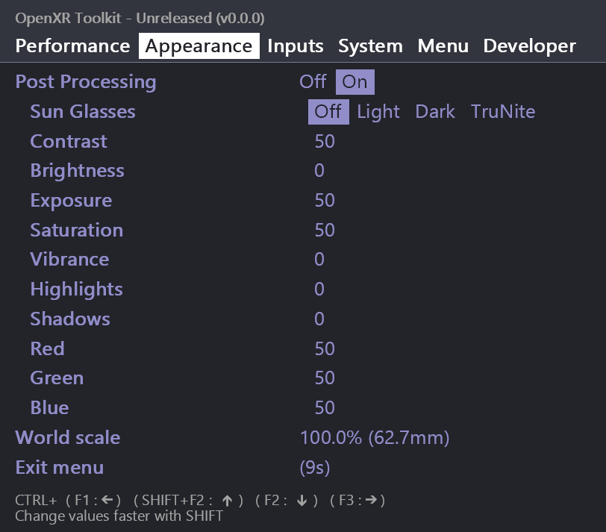Enable Post Processing
Viewport: 606px width, 532px height.
(x=354, y=81)
